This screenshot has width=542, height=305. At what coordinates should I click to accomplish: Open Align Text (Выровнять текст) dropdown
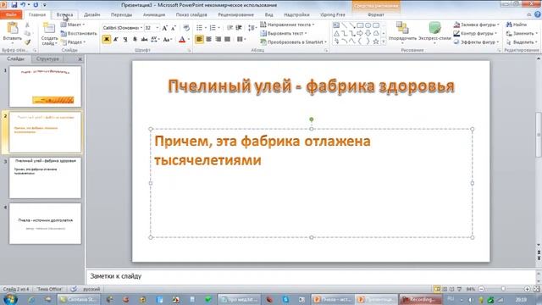pyautogui.click(x=284, y=33)
